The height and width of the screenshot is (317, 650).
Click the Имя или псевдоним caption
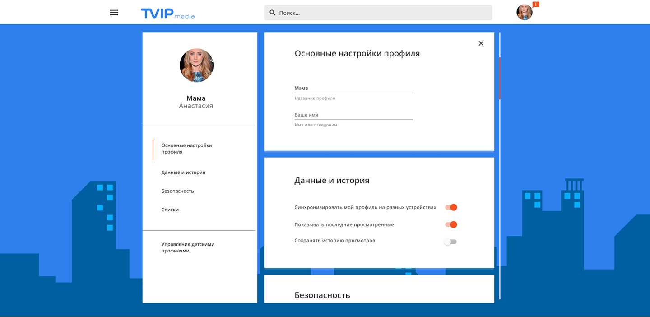click(x=316, y=125)
